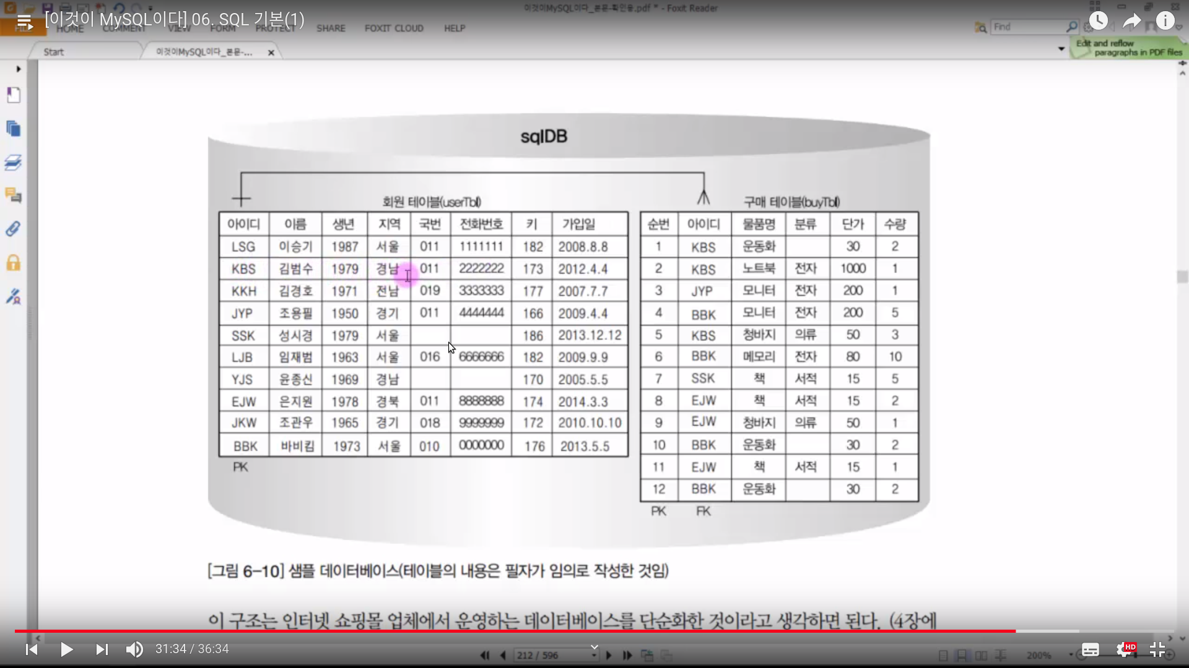
Task: Open Foxit attachments paperclip panel
Action: [x=14, y=229]
